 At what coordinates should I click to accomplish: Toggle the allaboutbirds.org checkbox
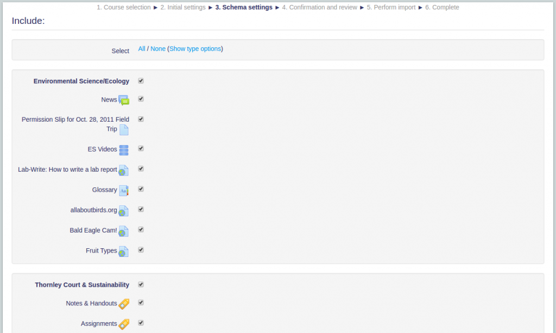[141, 209]
